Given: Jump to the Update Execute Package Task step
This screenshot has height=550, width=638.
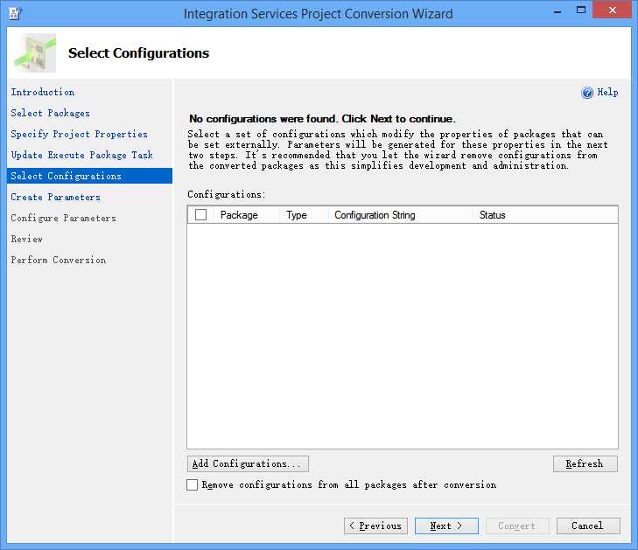Looking at the screenshot, I should [81, 155].
